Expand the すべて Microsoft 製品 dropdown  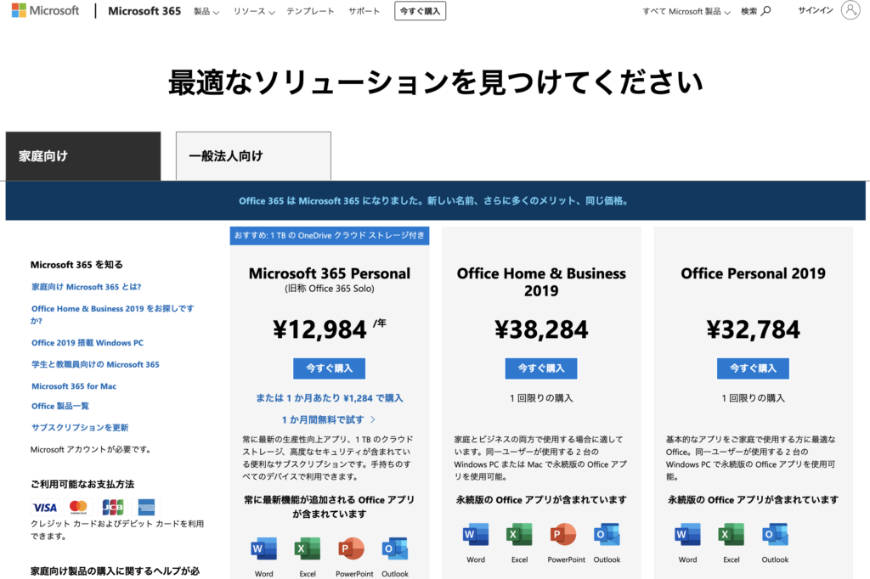686,11
